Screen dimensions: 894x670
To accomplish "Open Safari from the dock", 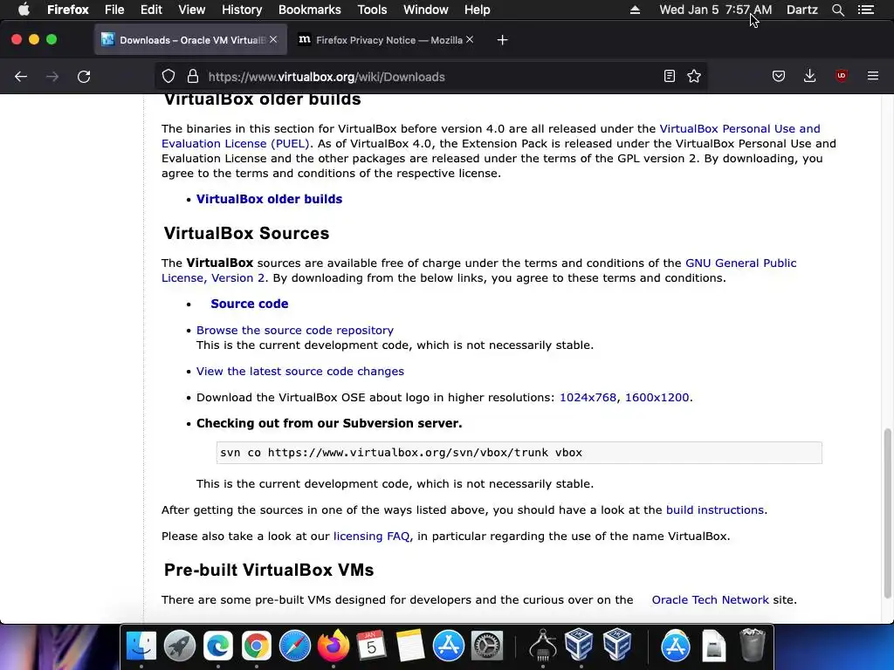I will tap(295, 646).
